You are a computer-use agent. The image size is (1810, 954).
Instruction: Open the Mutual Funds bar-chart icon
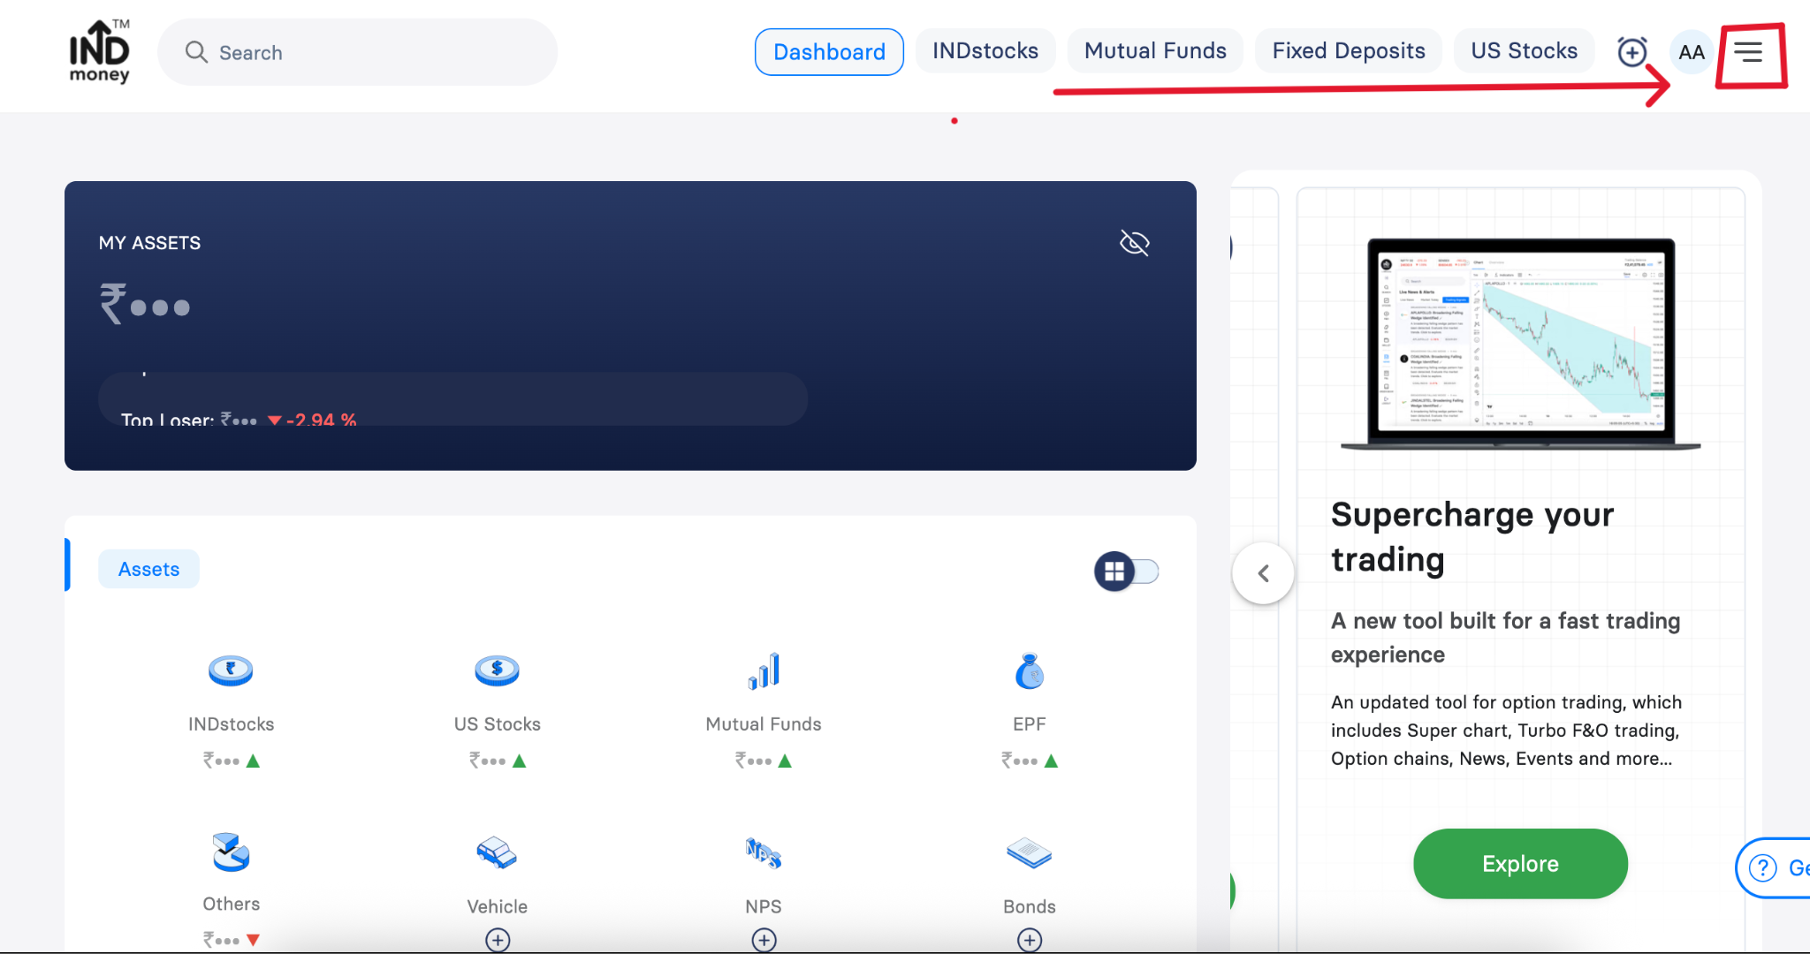click(x=764, y=671)
